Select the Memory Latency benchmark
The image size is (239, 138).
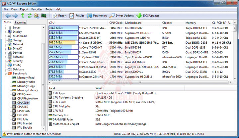coord(28,90)
